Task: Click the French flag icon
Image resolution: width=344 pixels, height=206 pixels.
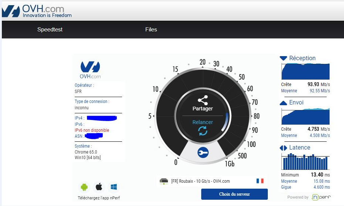Action: tap(260, 181)
